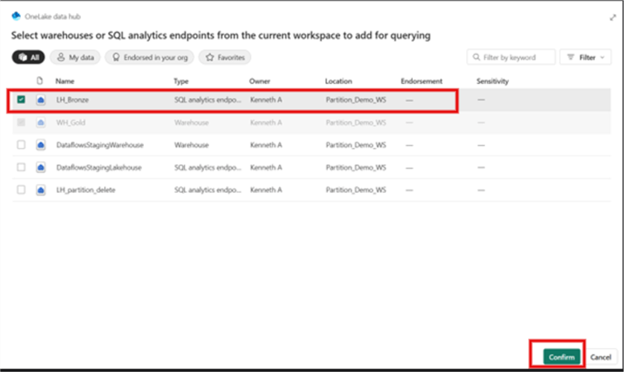The image size is (624, 372).
Task: Click the disabled WH_Gold checkbox
Action: [x=21, y=123]
